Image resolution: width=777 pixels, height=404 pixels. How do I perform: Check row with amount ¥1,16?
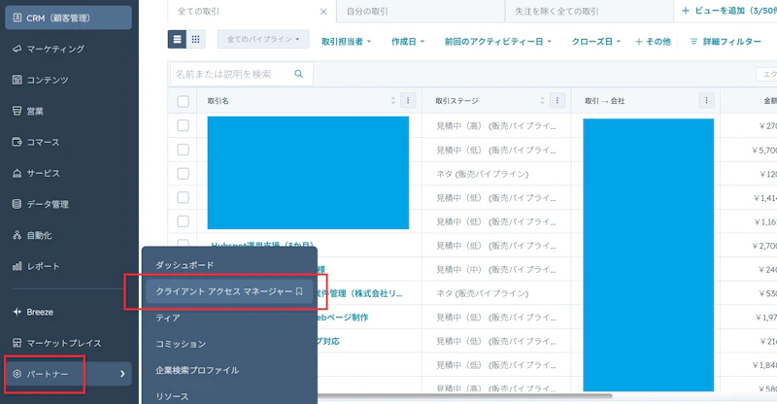[x=183, y=221]
